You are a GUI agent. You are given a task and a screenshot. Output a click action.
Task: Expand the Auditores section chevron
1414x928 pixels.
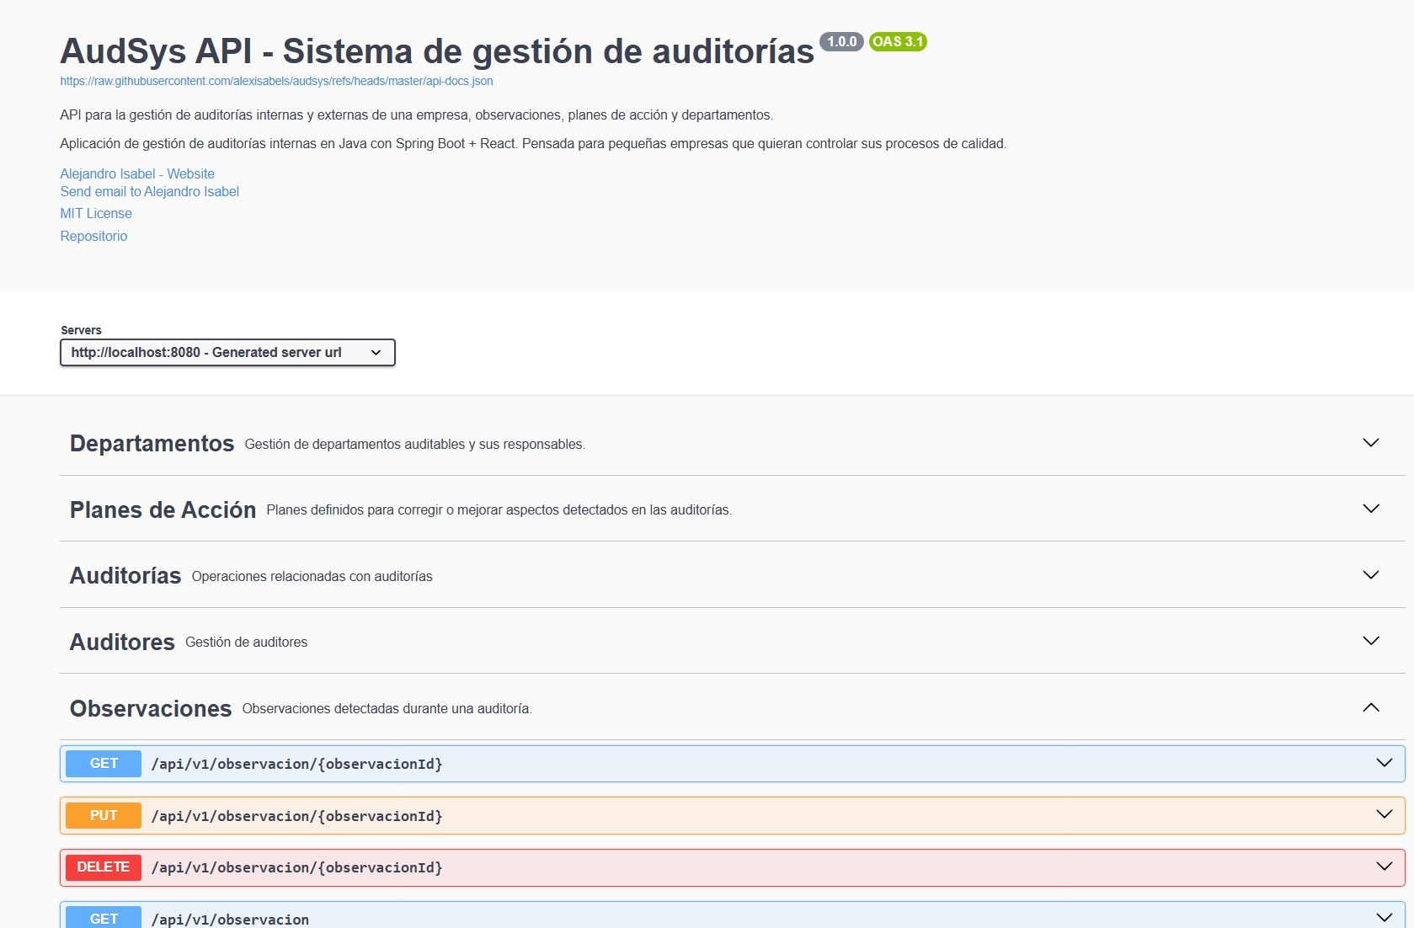[x=1371, y=641]
